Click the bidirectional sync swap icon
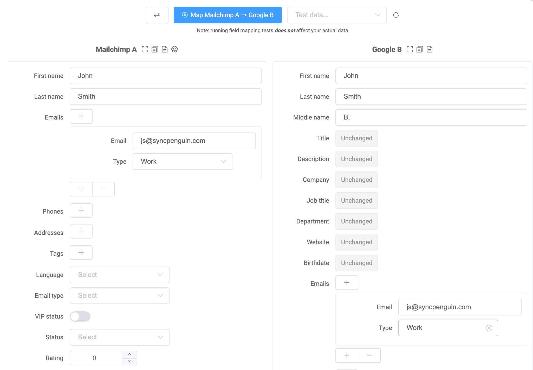The height and width of the screenshot is (370, 533). [157, 15]
